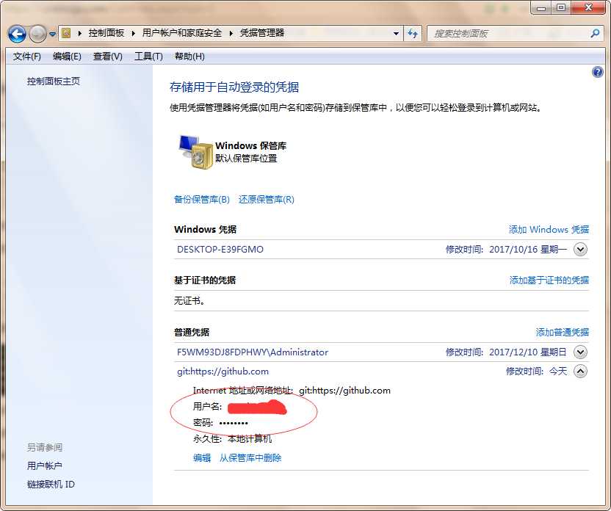611x511 pixels.
Task: Select 用户帐户和家庭安全 in the breadcrumb
Action: [x=181, y=33]
